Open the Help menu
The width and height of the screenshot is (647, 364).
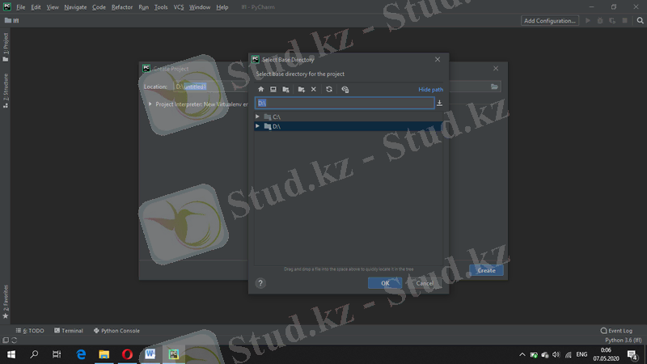click(x=222, y=7)
